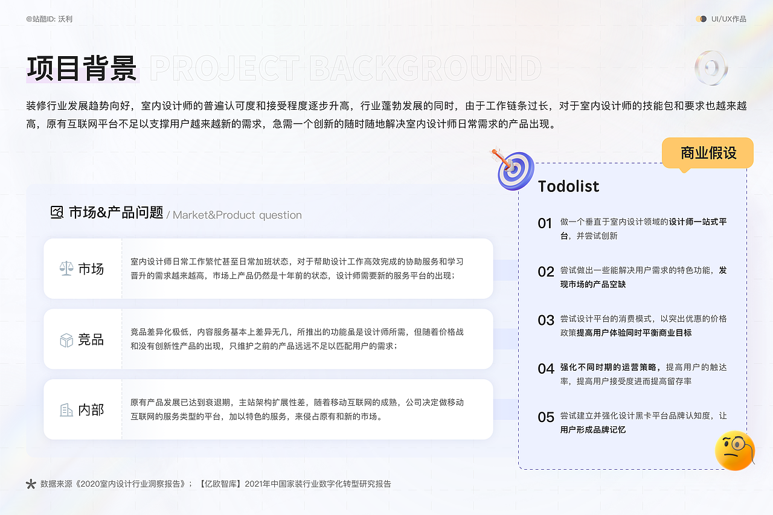Click the 商业假设 speech bubble label

pyautogui.click(x=708, y=153)
